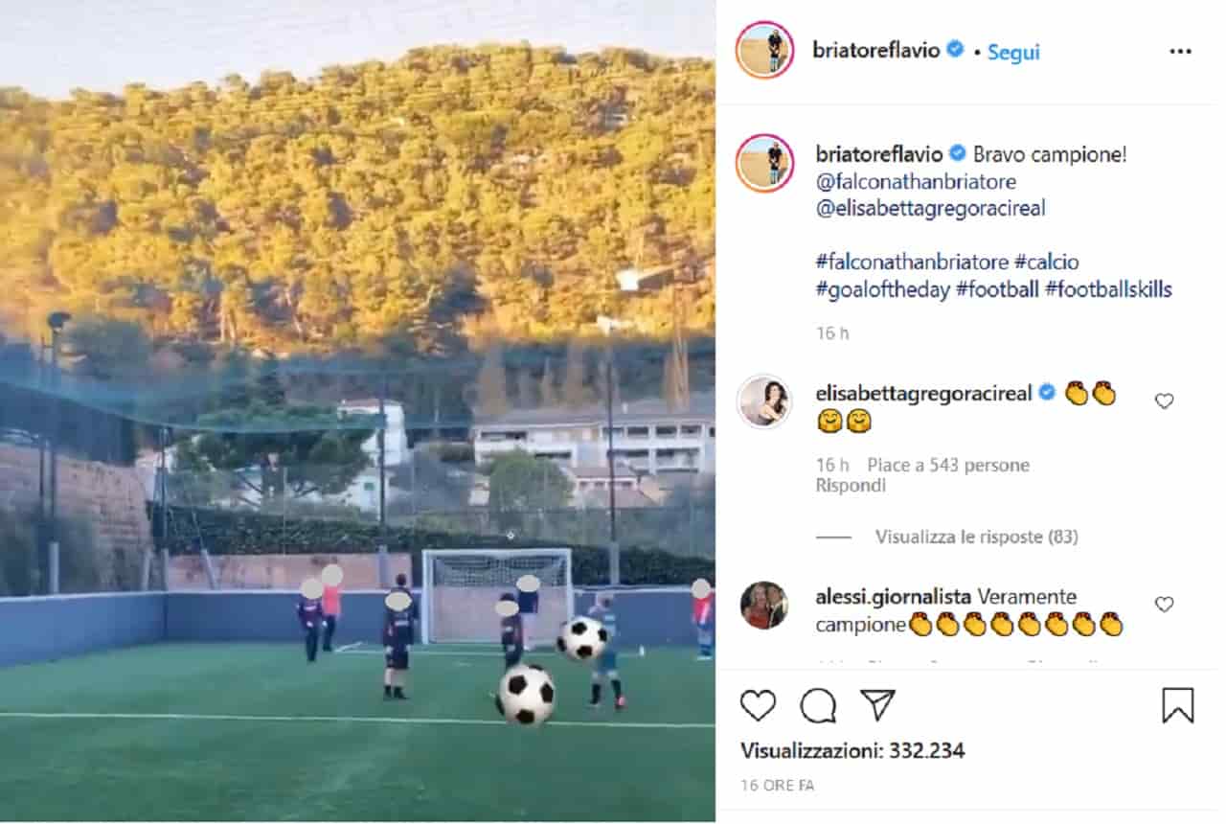The image size is (1226, 824).
Task: Share post via paper plane icon
Action: 877,705
